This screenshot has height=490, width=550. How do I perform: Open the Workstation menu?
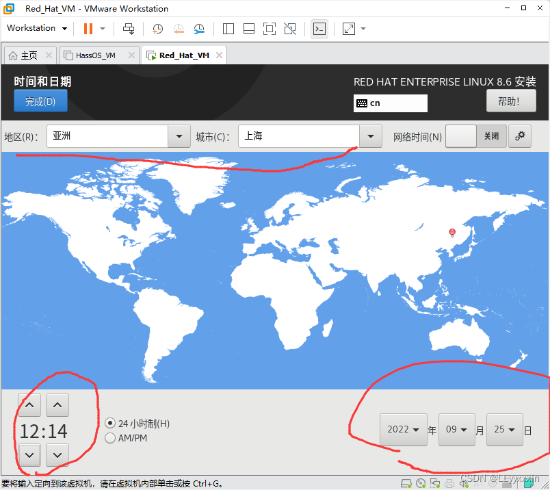pos(37,28)
